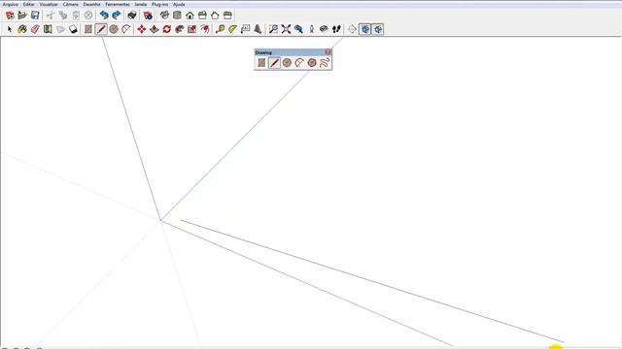Activate the Rotate tool

tap(167, 29)
